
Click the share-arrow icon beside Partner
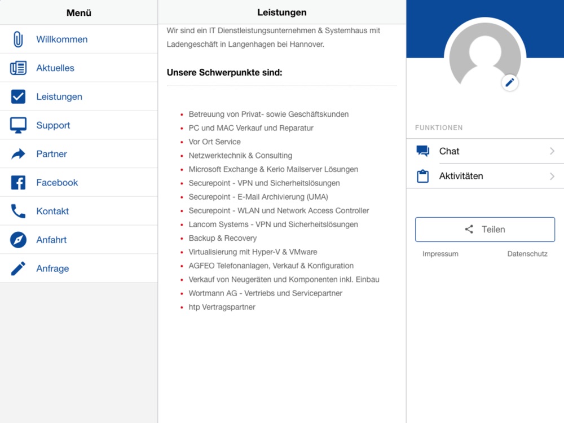(x=18, y=154)
